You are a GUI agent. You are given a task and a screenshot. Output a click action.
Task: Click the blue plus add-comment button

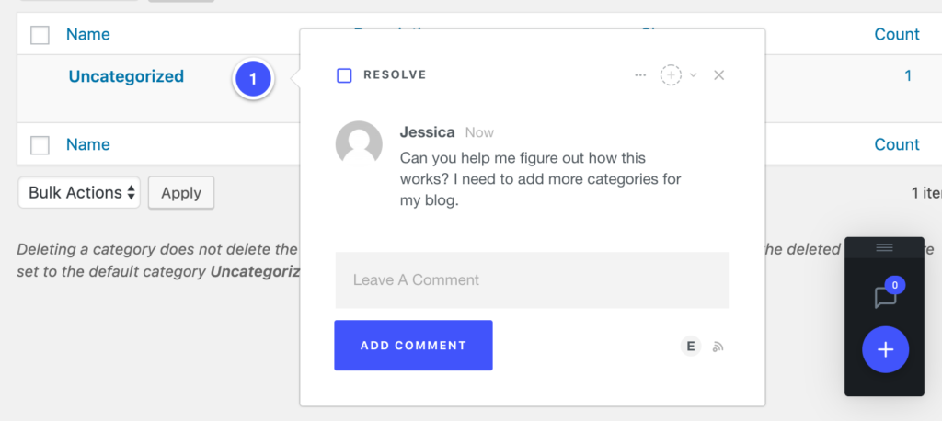pyautogui.click(x=885, y=349)
